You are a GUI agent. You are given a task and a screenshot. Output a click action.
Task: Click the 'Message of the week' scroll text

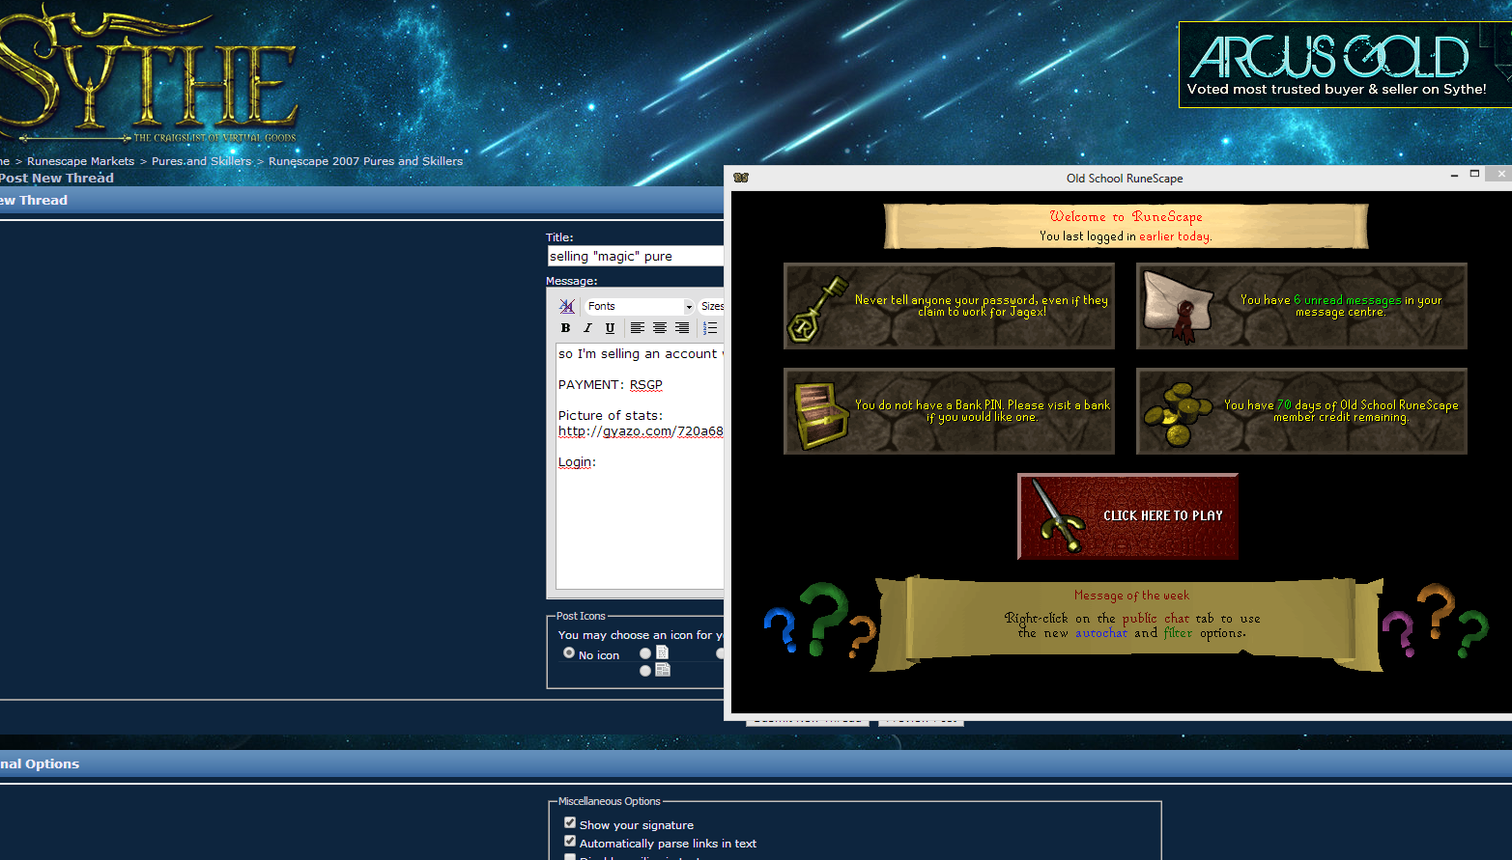point(1131,596)
